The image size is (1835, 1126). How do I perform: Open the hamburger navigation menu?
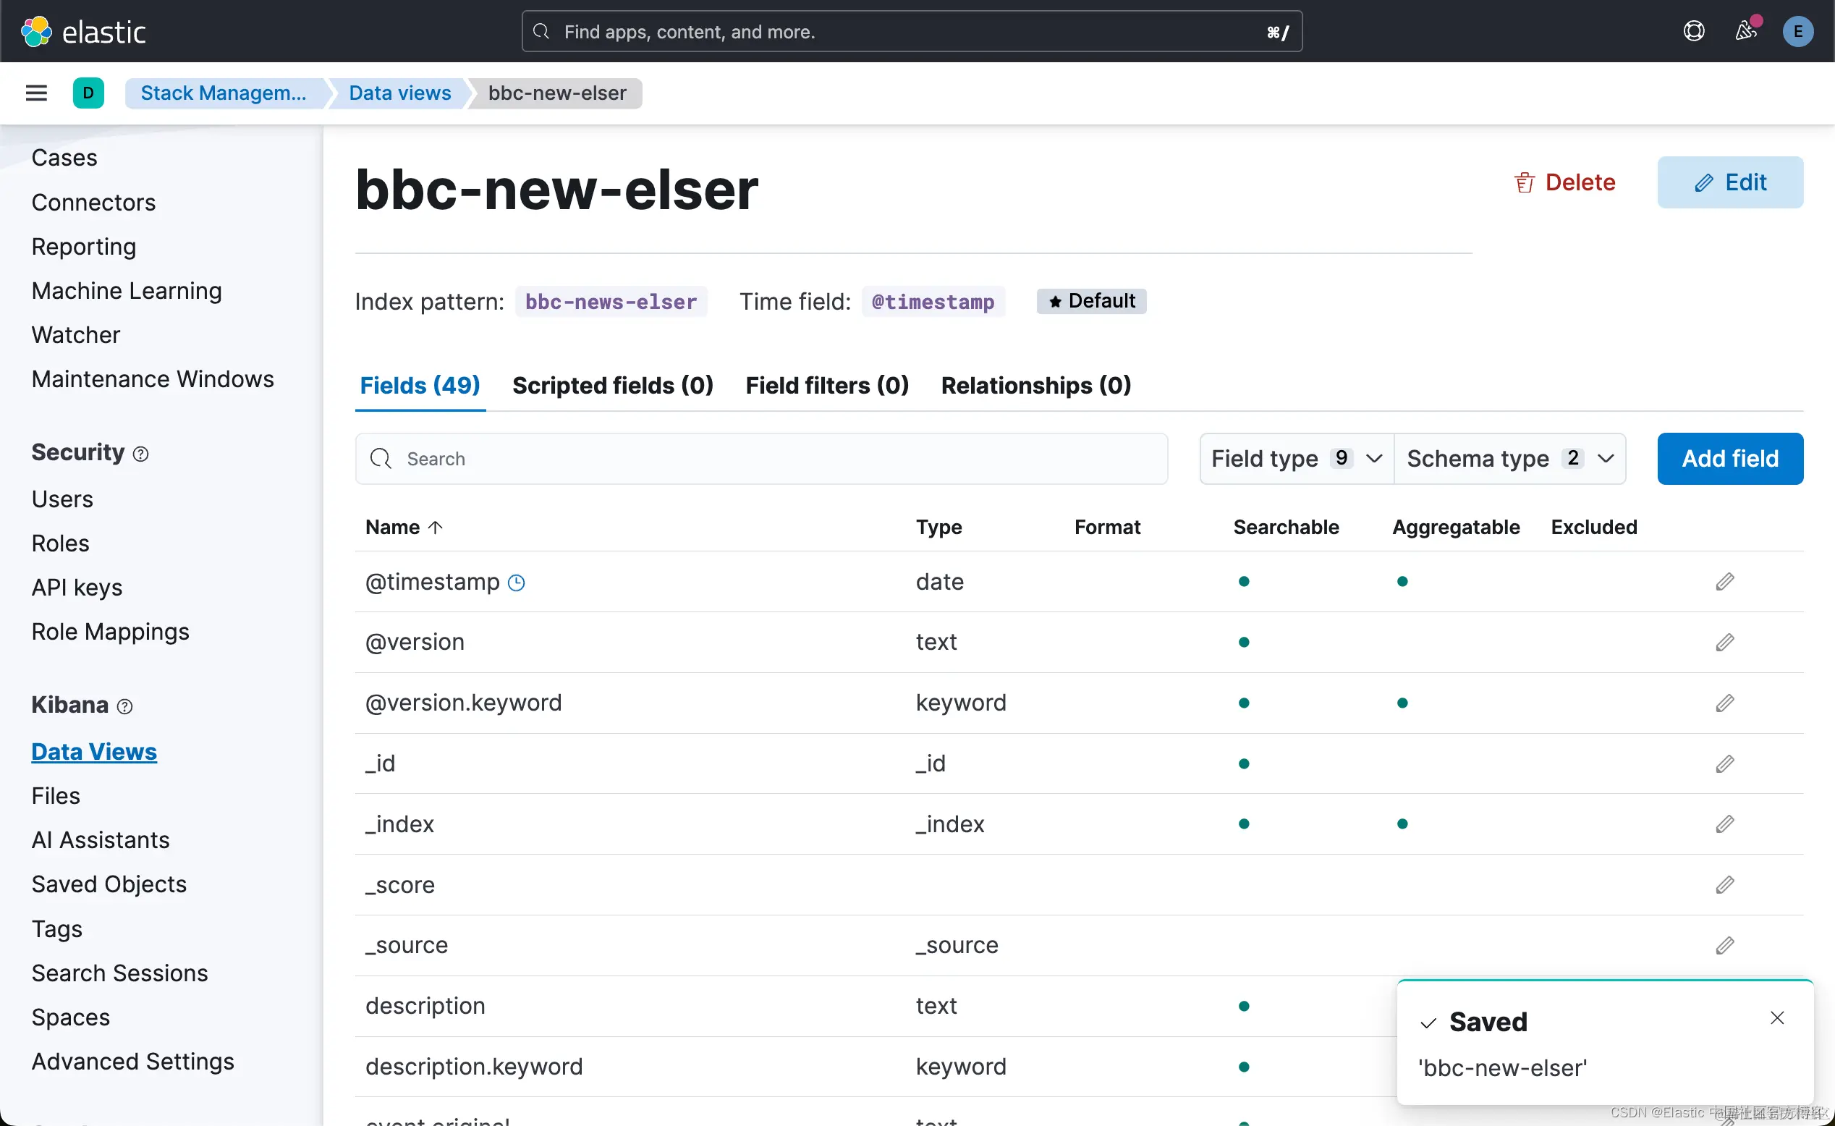click(35, 93)
